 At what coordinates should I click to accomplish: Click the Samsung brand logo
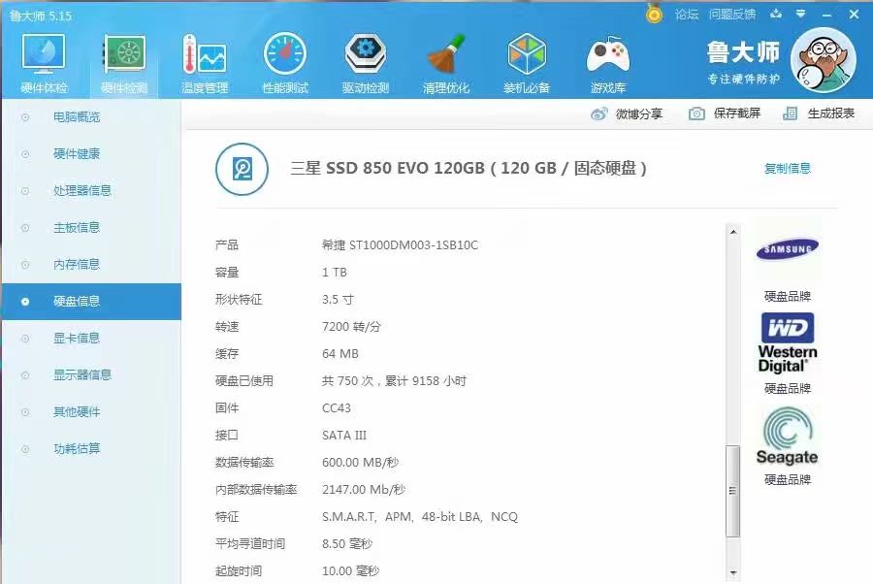[x=788, y=249]
